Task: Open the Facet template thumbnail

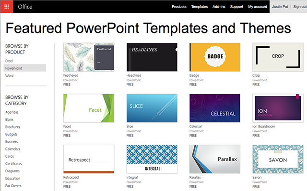Action: [x=89, y=108]
